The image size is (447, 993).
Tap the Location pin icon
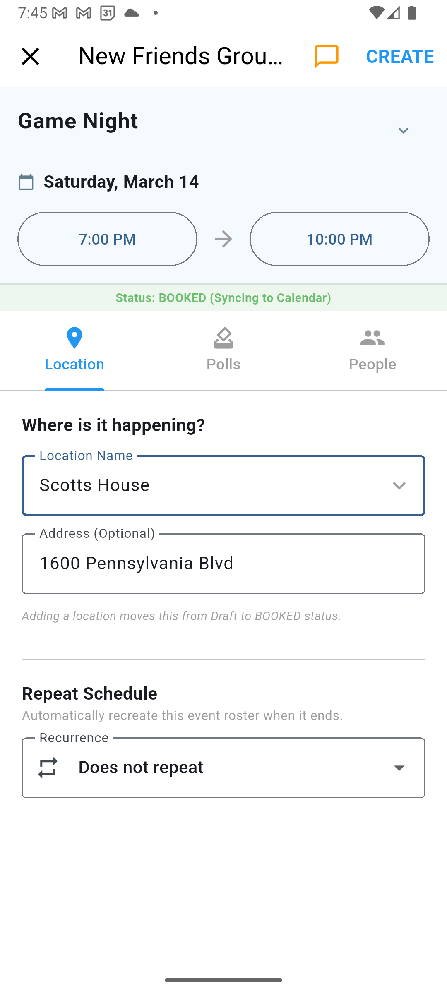74,338
